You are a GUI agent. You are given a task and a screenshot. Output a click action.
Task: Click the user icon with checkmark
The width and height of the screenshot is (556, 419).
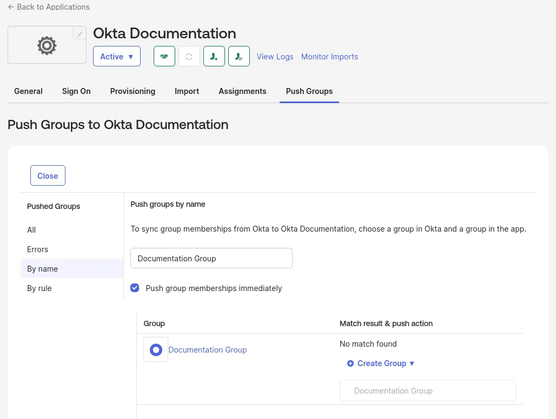239,56
